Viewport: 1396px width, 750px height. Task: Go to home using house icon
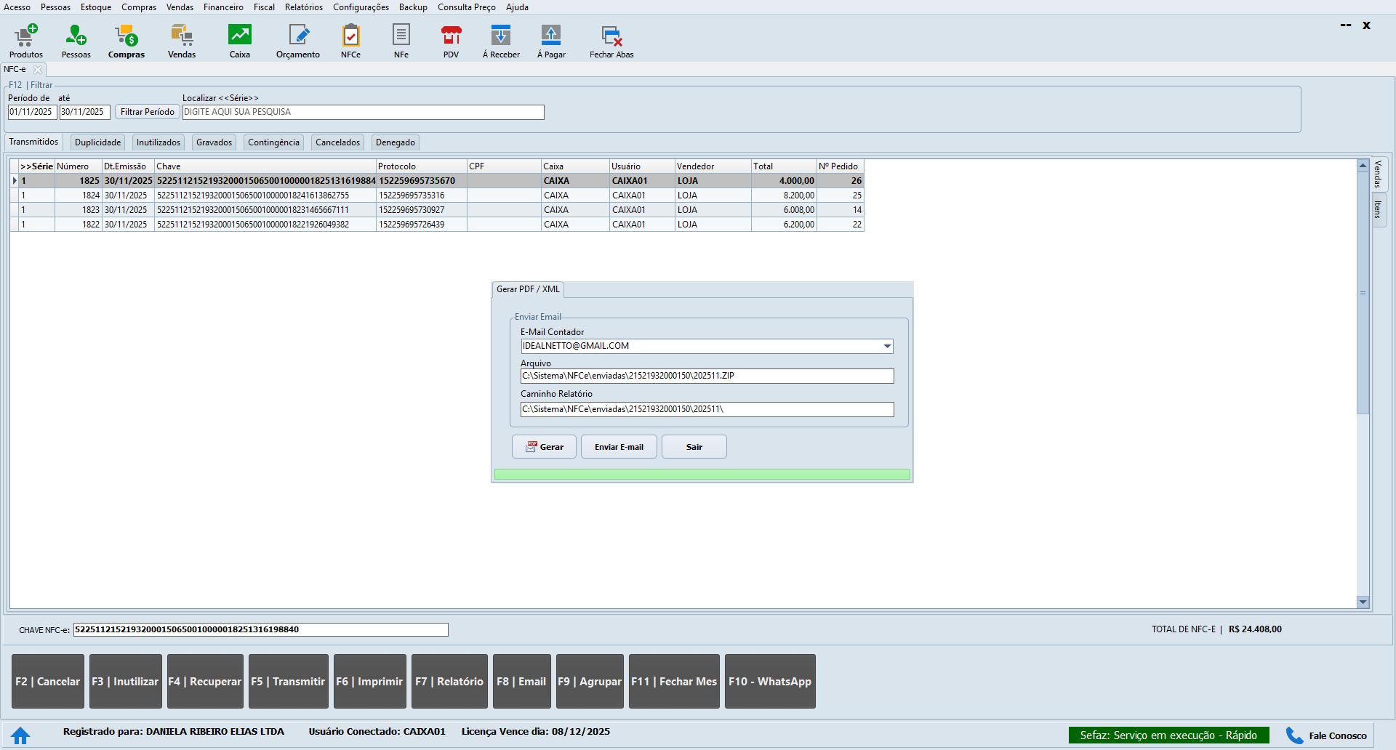tap(20, 735)
